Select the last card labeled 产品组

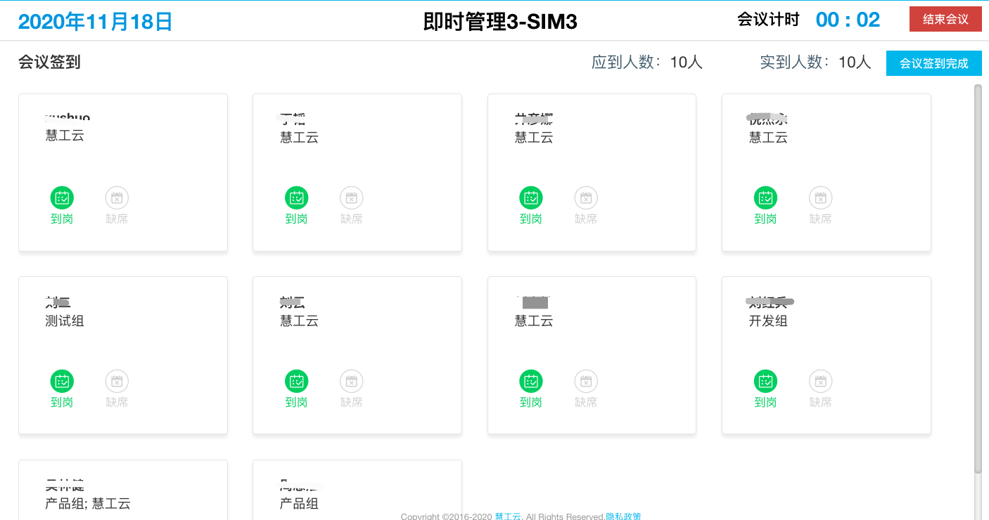click(357, 492)
